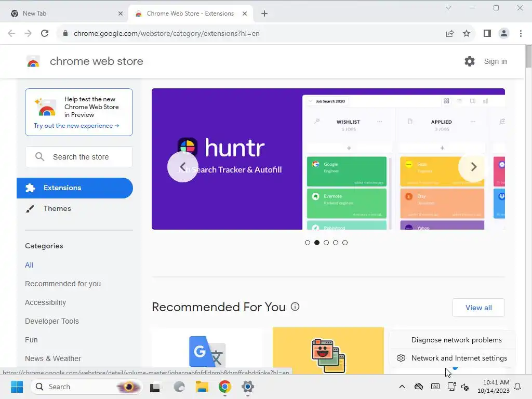Select third carousel dot
Viewport: 532px width, 399px height.
click(x=326, y=243)
